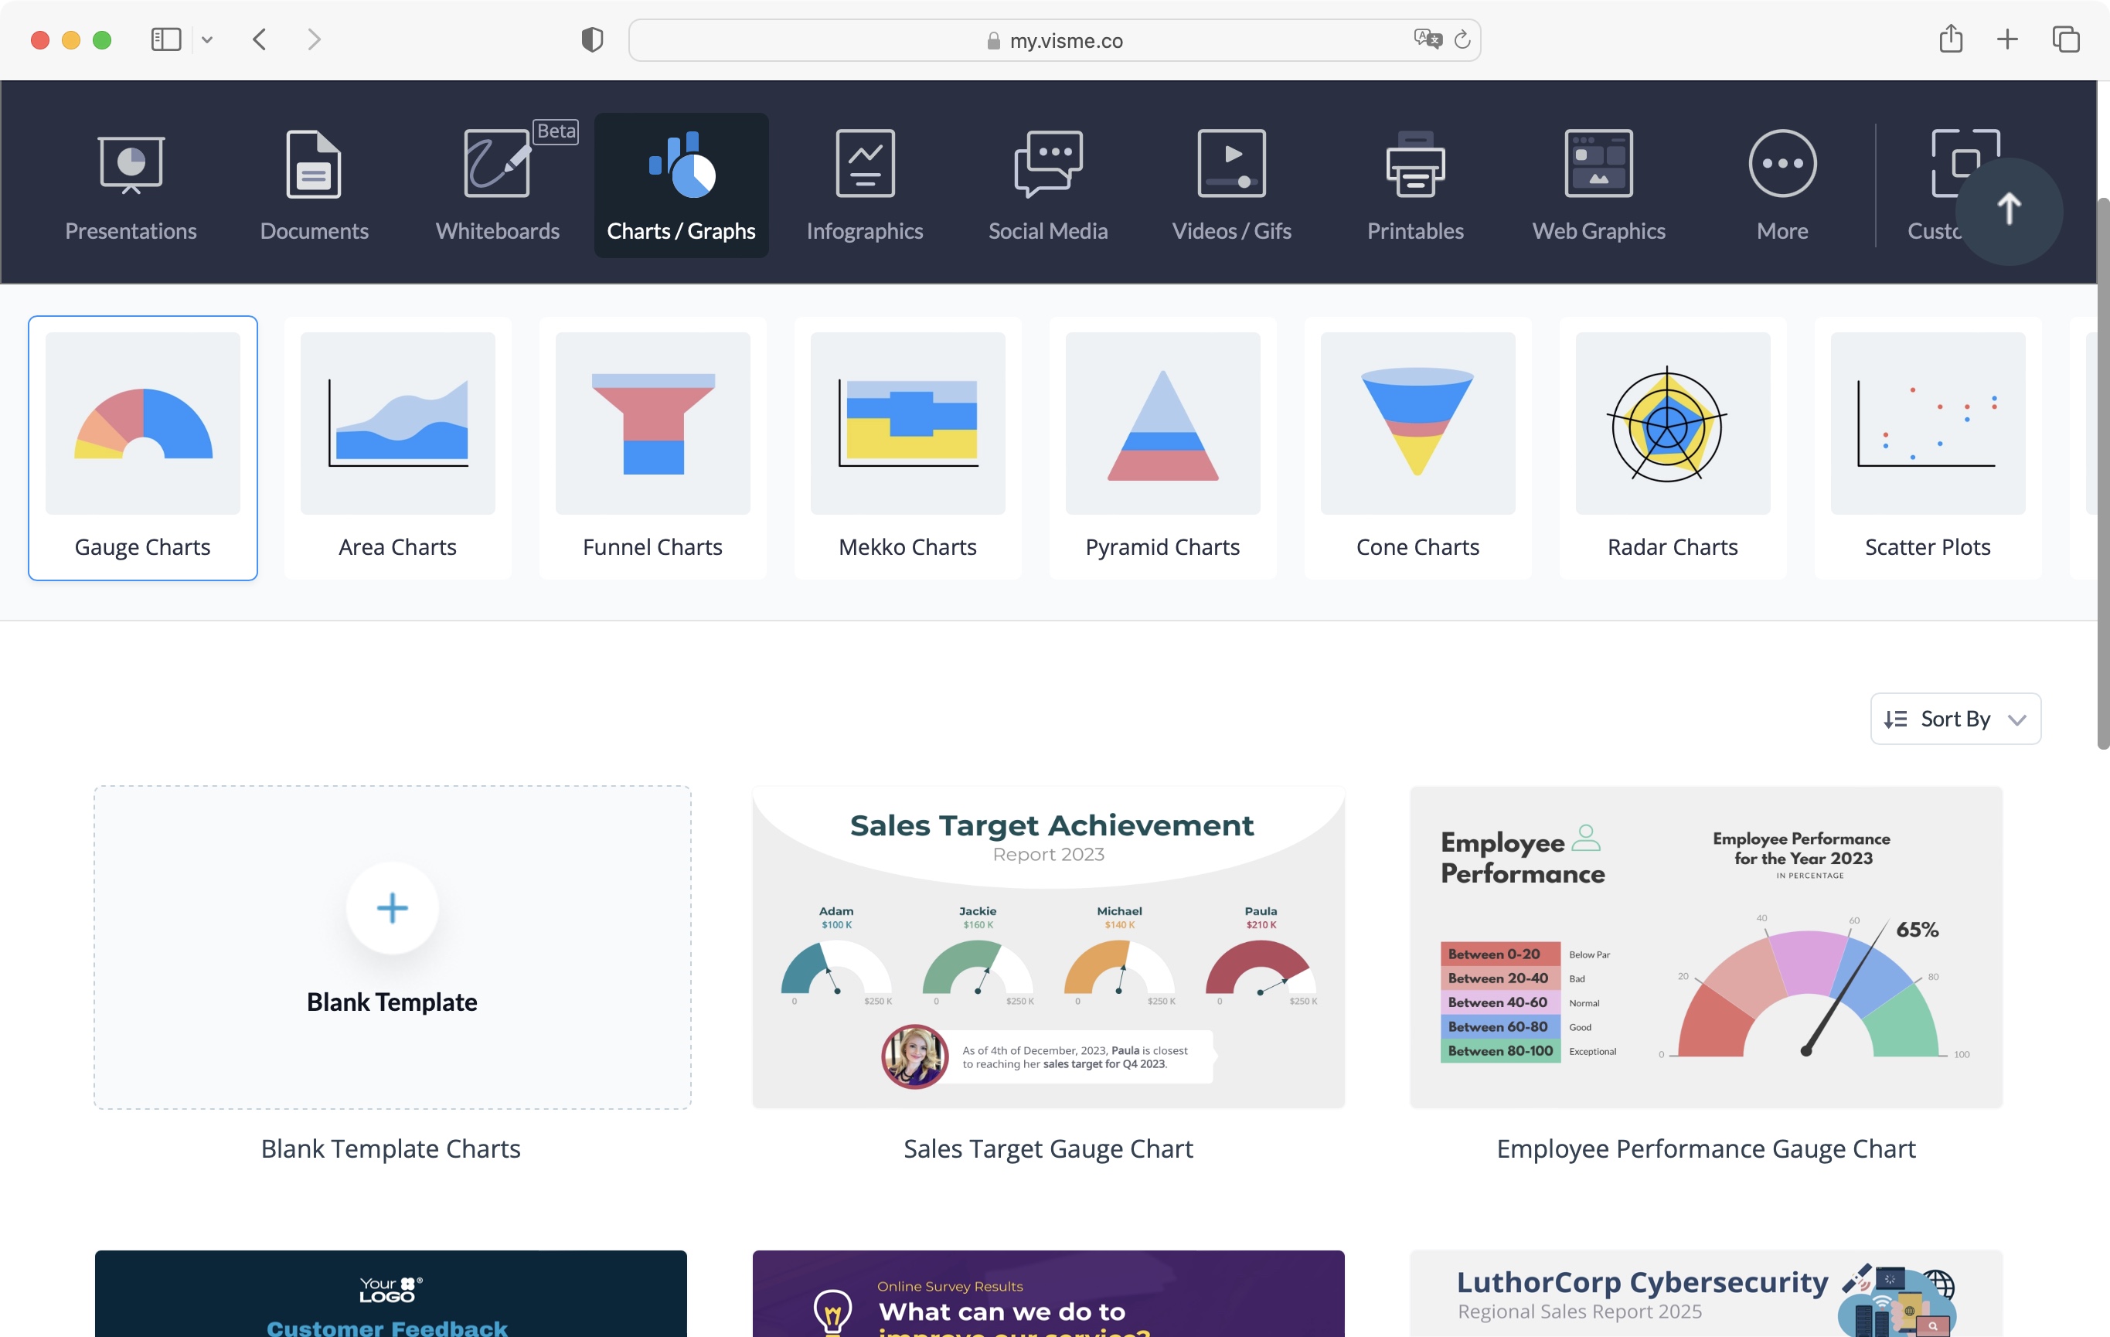The width and height of the screenshot is (2110, 1337).
Task: Open the Sales Target Gauge Chart template
Action: pos(1049,944)
